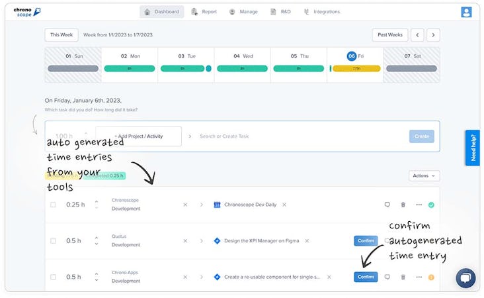Open the Need help? side tab
Screen dimensions: 484x298
click(473, 148)
